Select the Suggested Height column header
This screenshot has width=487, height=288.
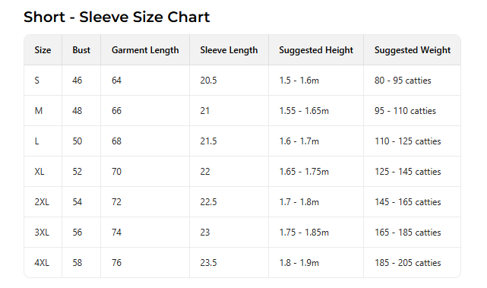pyautogui.click(x=316, y=50)
